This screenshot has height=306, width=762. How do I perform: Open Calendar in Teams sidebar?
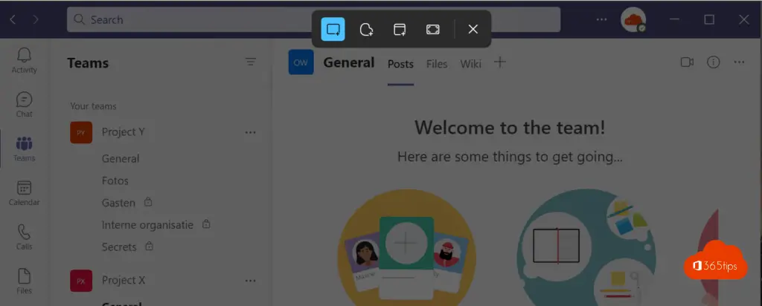pyautogui.click(x=25, y=193)
